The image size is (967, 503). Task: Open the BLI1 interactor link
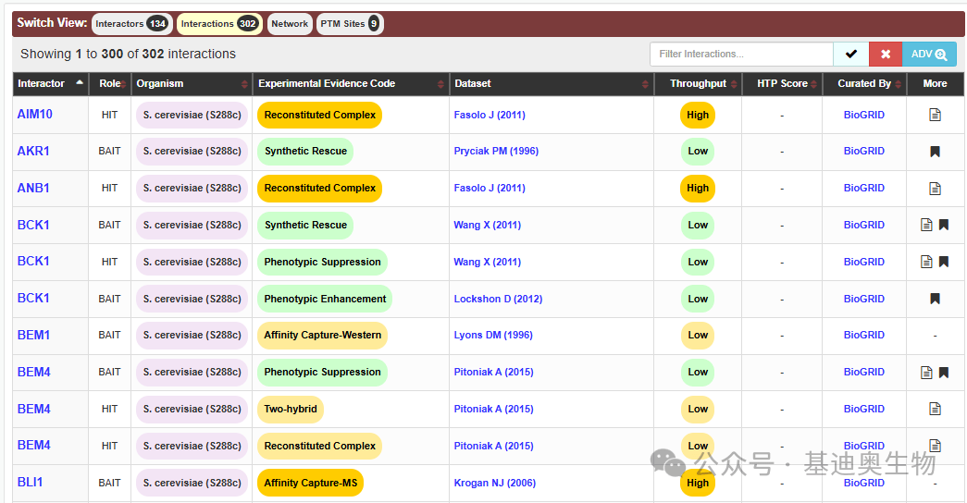pos(31,482)
